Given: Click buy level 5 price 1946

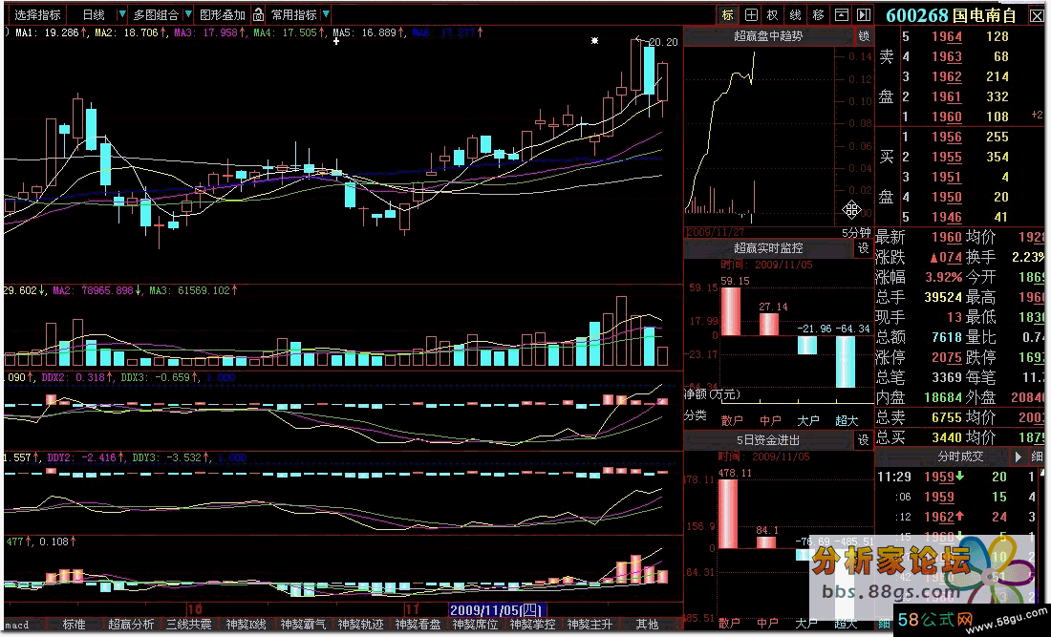Looking at the screenshot, I should click(947, 217).
